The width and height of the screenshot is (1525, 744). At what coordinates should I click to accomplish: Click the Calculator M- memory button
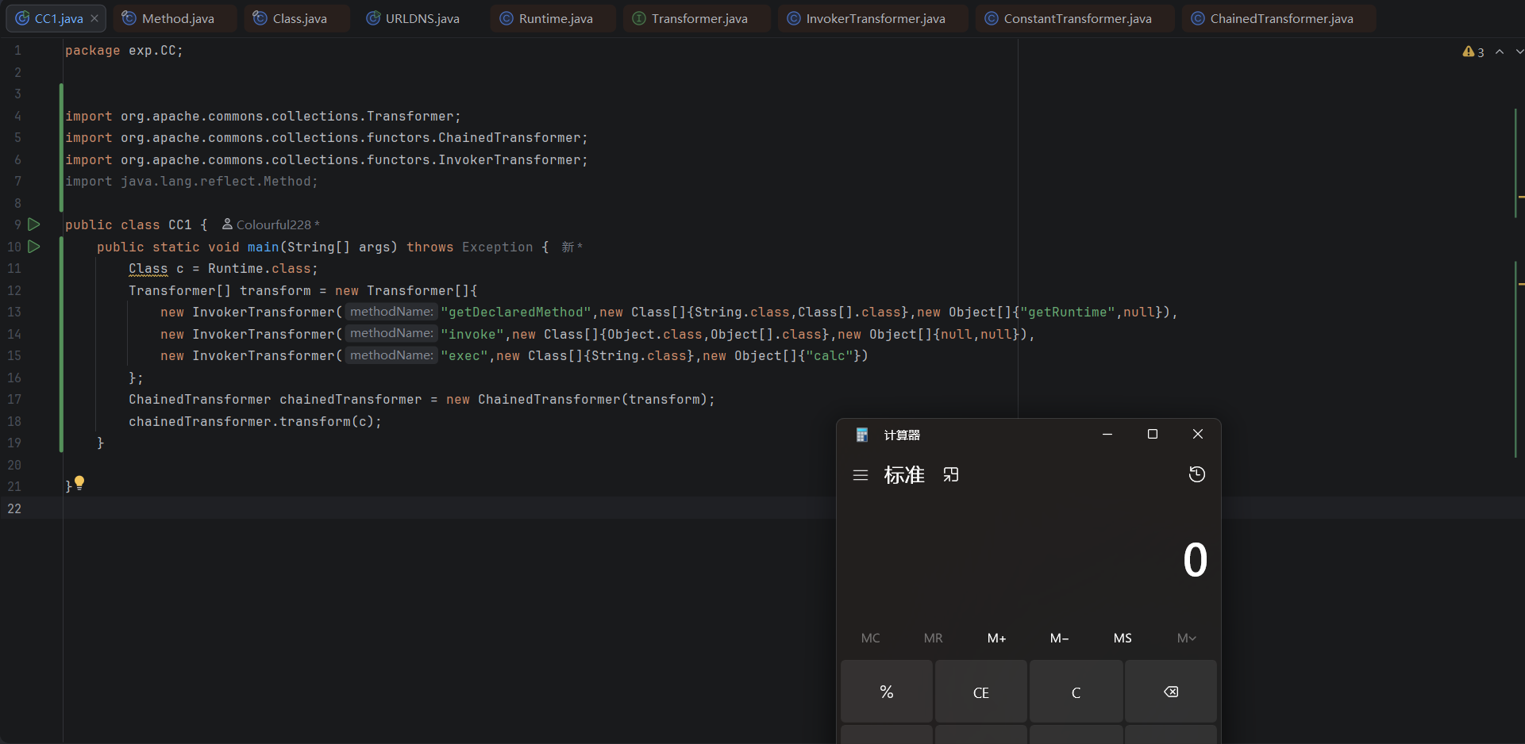1060,638
